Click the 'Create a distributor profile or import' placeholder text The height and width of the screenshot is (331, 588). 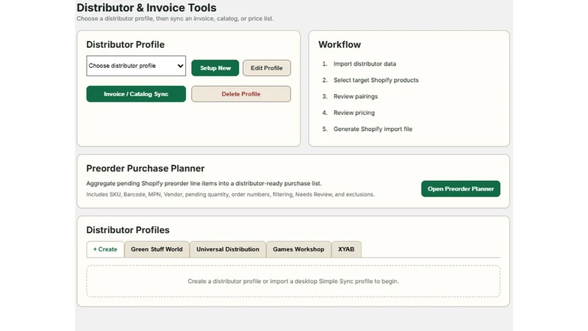(293, 281)
